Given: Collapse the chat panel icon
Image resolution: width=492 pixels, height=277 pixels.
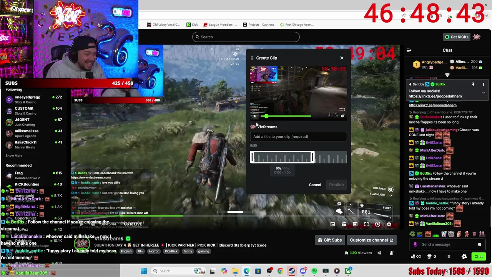Looking at the screenshot, I should 409,50.
